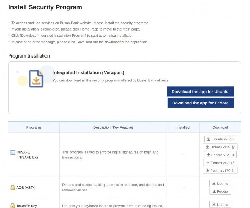This screenshot has height=208, width=250.
Task: Download INISAFE for Fedora v14~16
Action: pyautogui.click(x=220, y=163)
